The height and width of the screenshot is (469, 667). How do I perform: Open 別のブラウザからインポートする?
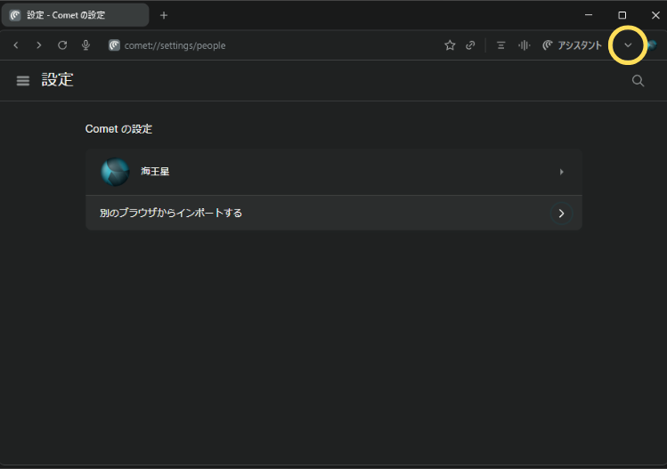(x=171, y=214)
